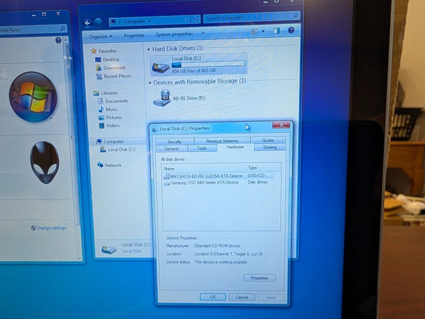Open the address bar history dropdown arrow

click(186, 20)
